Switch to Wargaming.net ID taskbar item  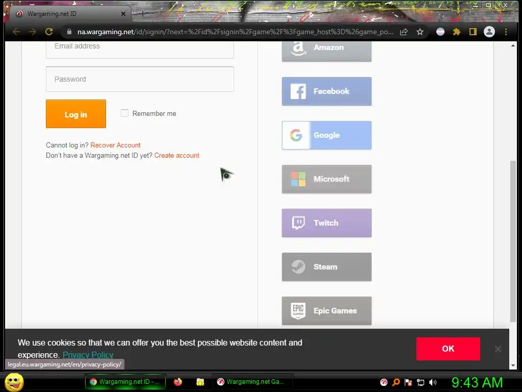point(125,382)
